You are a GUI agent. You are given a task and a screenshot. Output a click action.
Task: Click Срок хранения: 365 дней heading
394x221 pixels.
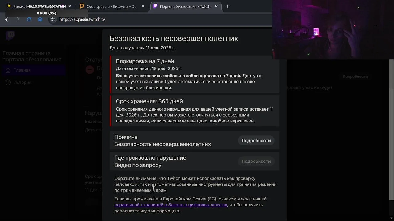tap(149, 101)
